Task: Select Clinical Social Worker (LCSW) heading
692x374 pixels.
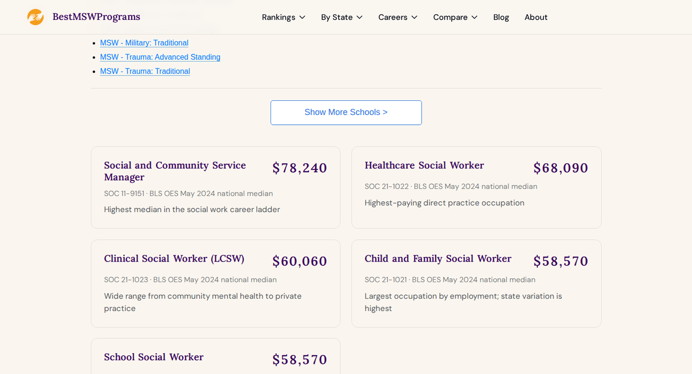Action: (174, 258)
